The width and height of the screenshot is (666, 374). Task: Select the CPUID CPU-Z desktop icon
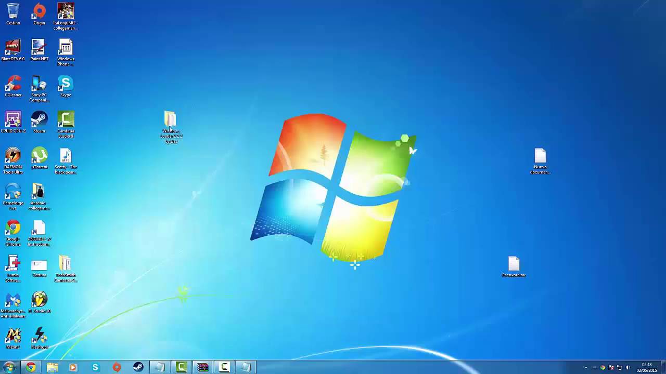point(13,123)
